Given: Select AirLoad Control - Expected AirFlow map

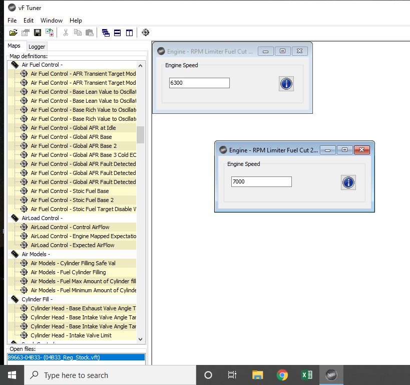Looking at the screenshot, I should [73, 246].
